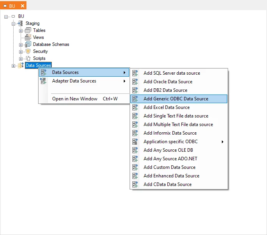Click the Database Schemas icon
Screen dimensions: 267x235
click(28, 44)
